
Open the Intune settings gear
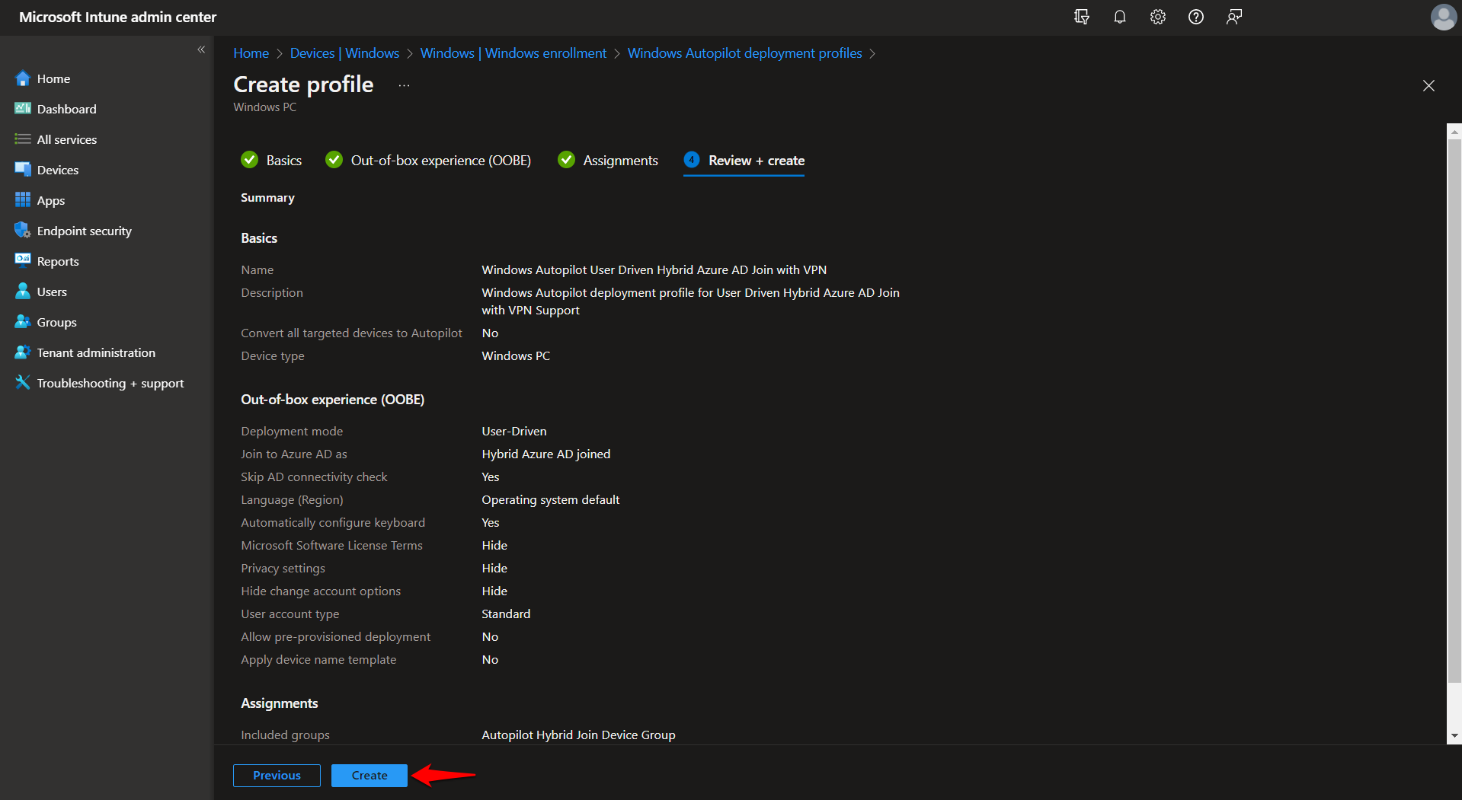1157,17
